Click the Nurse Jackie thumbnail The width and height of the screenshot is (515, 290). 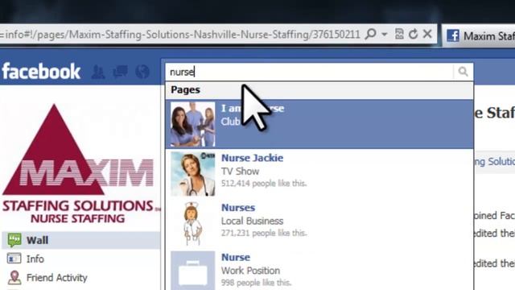click(193, 174)
